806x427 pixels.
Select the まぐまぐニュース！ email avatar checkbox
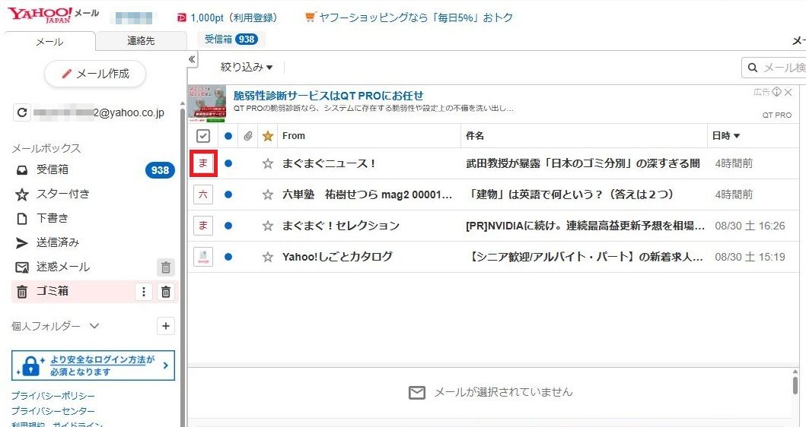point(203,163)
